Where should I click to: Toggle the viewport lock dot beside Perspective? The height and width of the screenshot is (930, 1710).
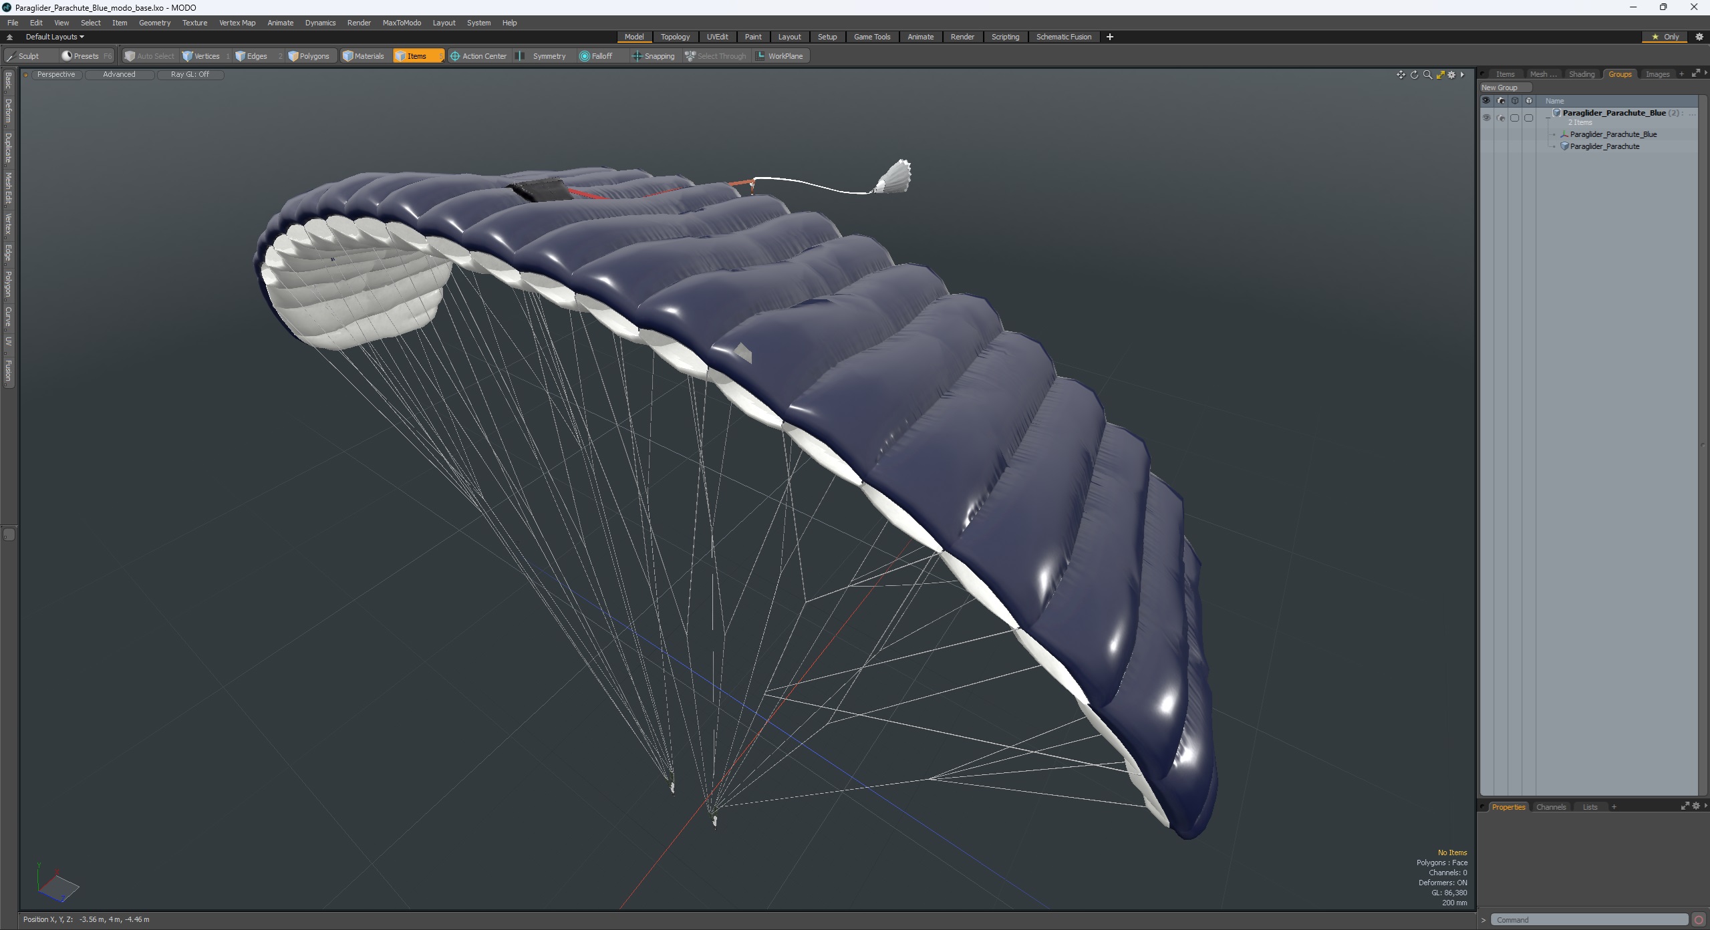coord(25,75)
